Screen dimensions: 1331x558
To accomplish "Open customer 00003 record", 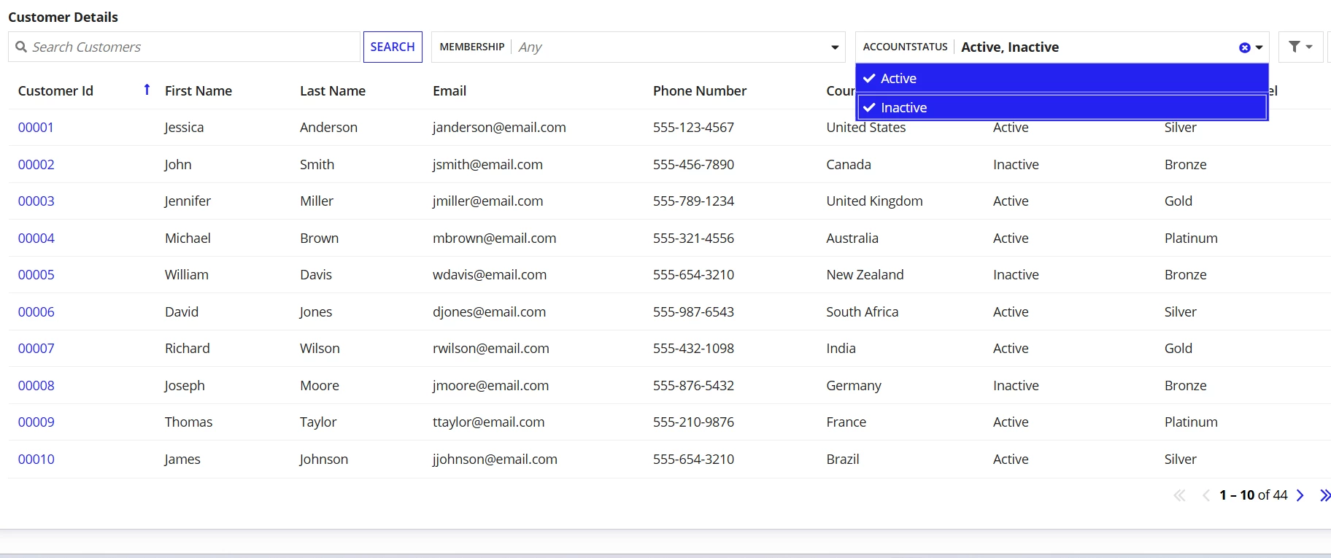I will tap(36, 201).
